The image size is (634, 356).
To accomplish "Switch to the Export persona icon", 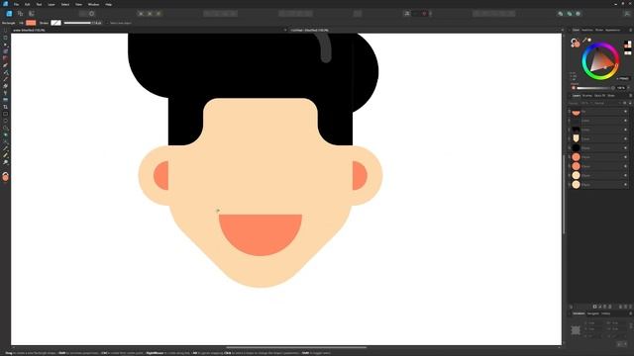I will click(x=31, y=13).
